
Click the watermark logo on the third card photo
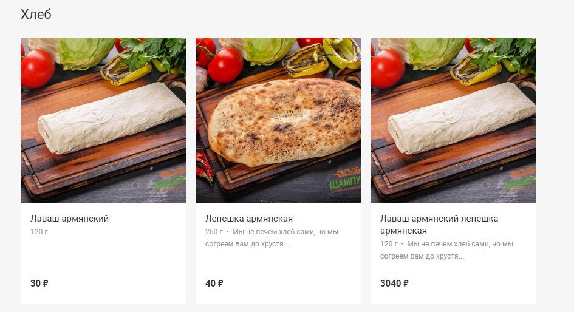pyautogui.click(x=520, y=178)
